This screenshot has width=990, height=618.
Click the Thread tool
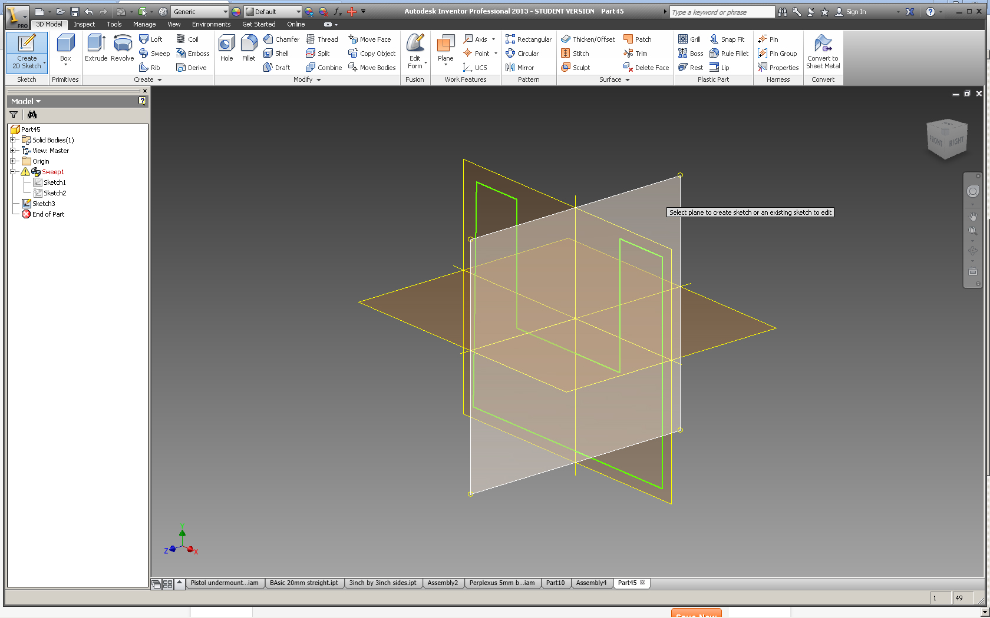(322, 39)
